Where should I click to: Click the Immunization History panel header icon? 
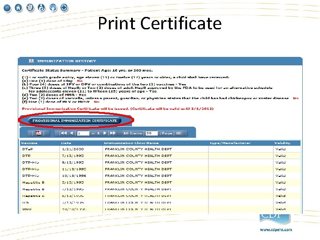[31, 61]
